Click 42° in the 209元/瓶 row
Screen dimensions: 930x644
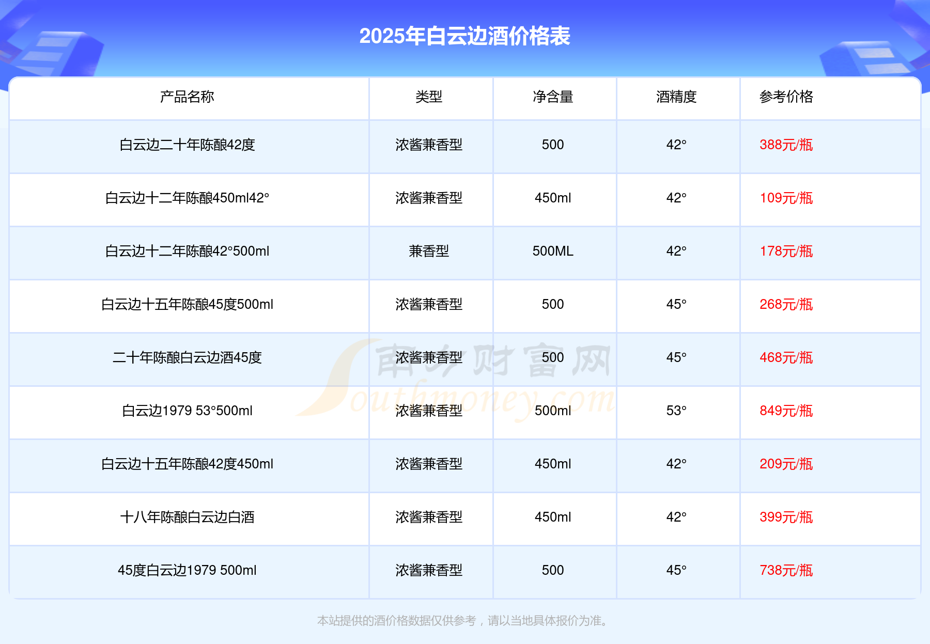click(676, 464)
